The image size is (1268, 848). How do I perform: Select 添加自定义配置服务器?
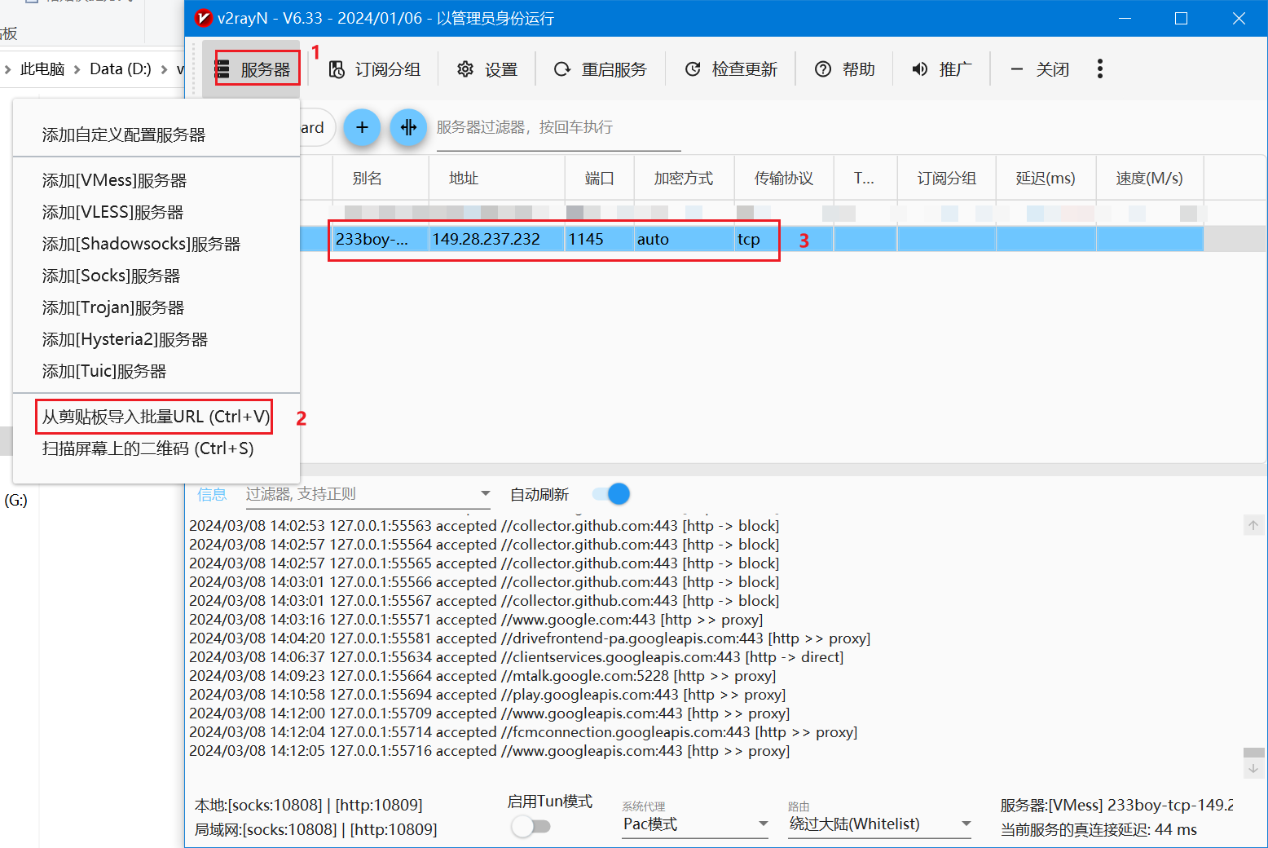click(x=156, y=135)
